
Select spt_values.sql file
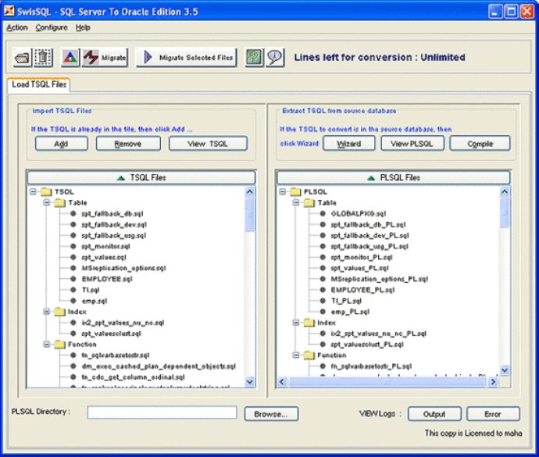104,257
